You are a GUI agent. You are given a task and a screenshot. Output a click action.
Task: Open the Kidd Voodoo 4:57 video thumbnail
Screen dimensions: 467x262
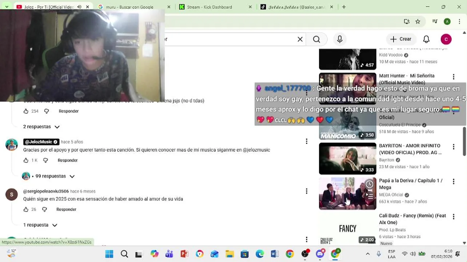click(348, 59)
